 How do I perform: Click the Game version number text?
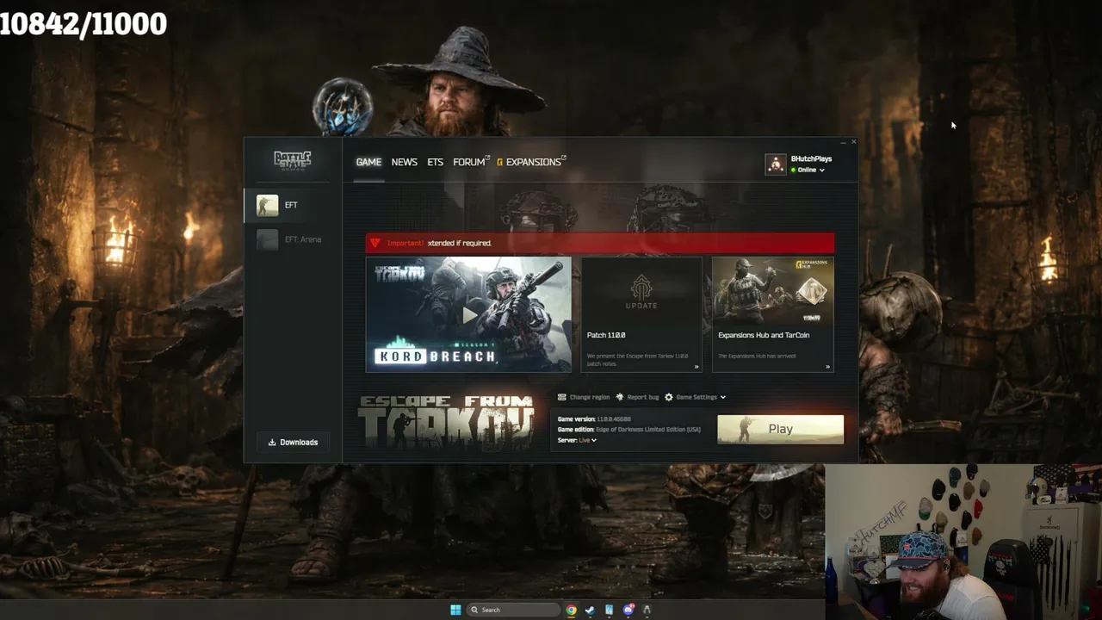pyautogui.click(x=614, y=419)
